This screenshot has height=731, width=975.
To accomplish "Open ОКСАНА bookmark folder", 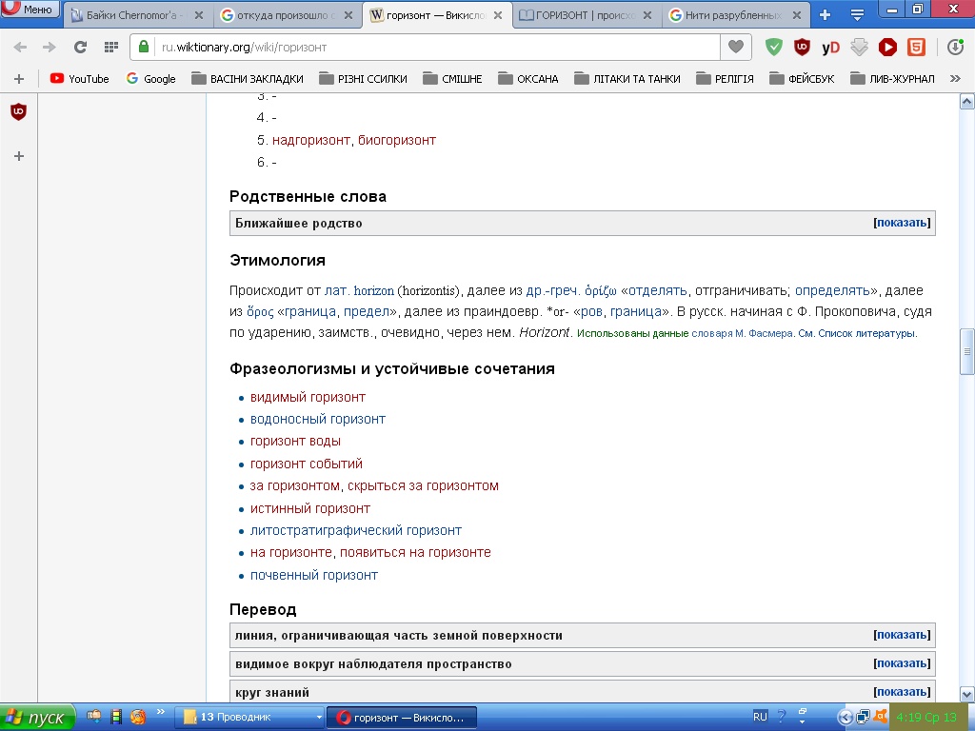I will point(528,79).
